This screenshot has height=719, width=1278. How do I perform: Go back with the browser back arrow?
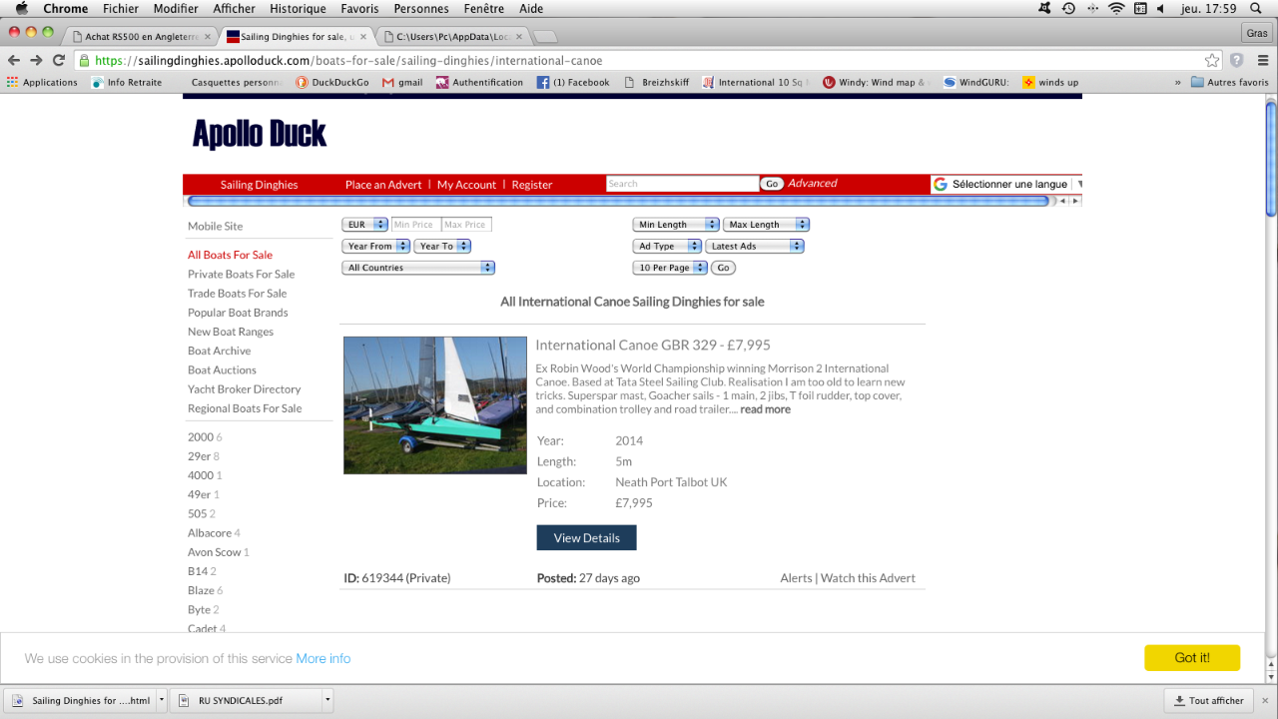(15, 60)
